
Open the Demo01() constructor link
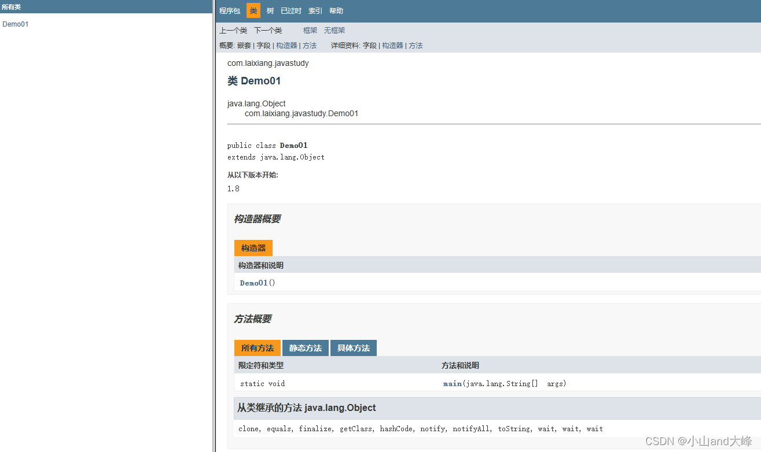(254, 283)
